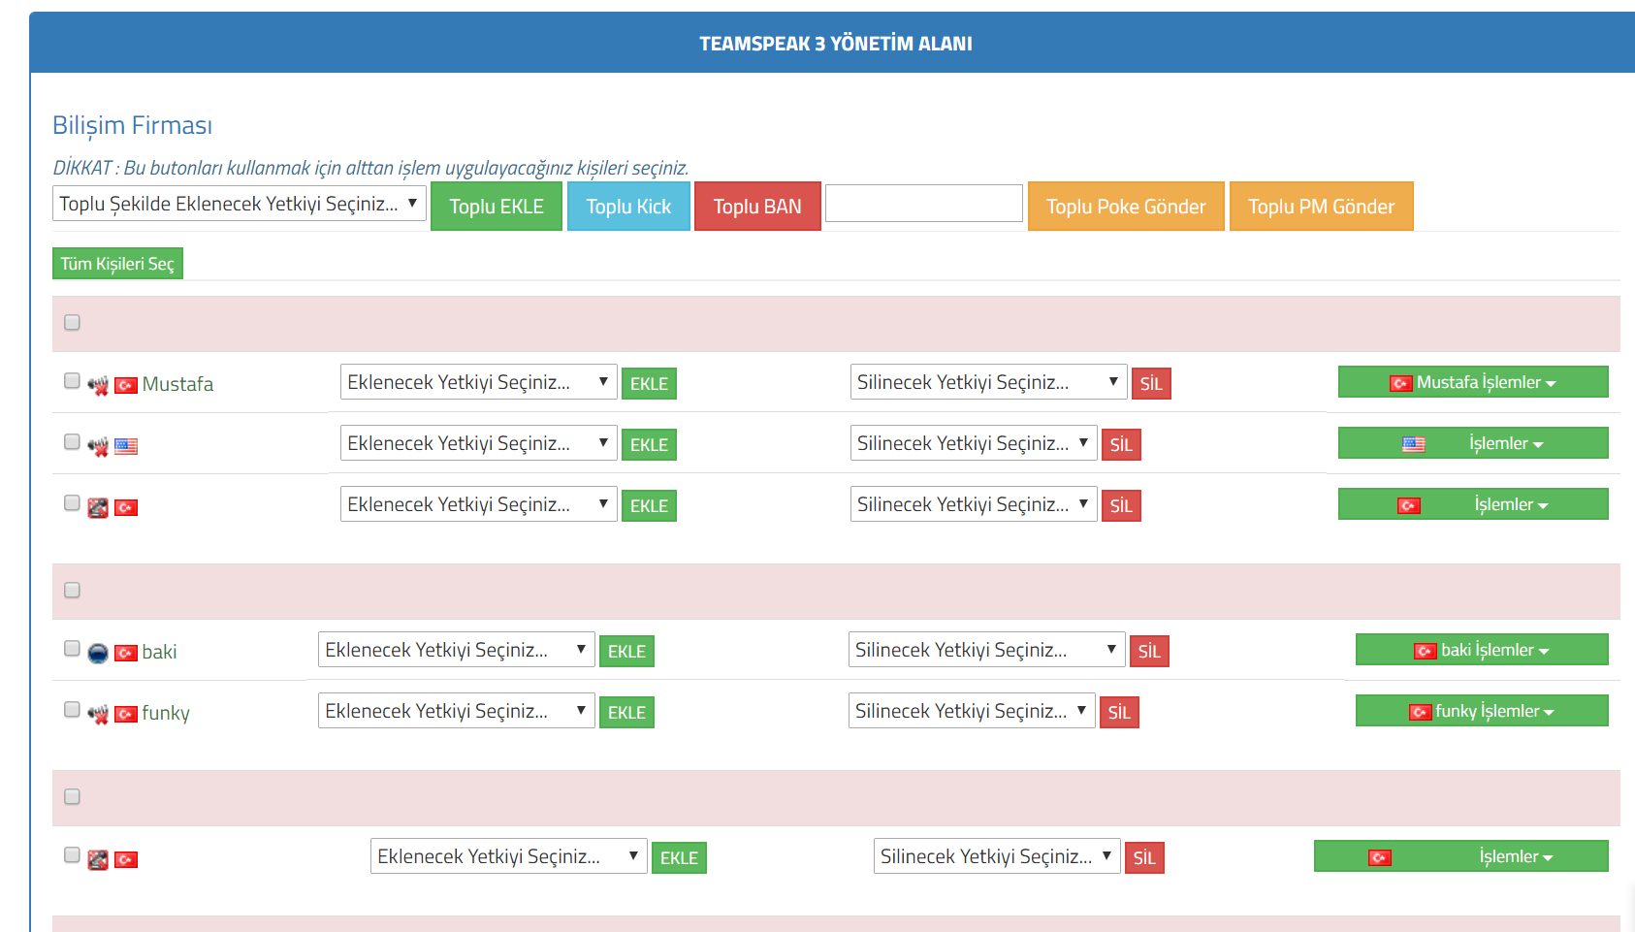Click the EKLE button in funky's row

pos(626,713)
